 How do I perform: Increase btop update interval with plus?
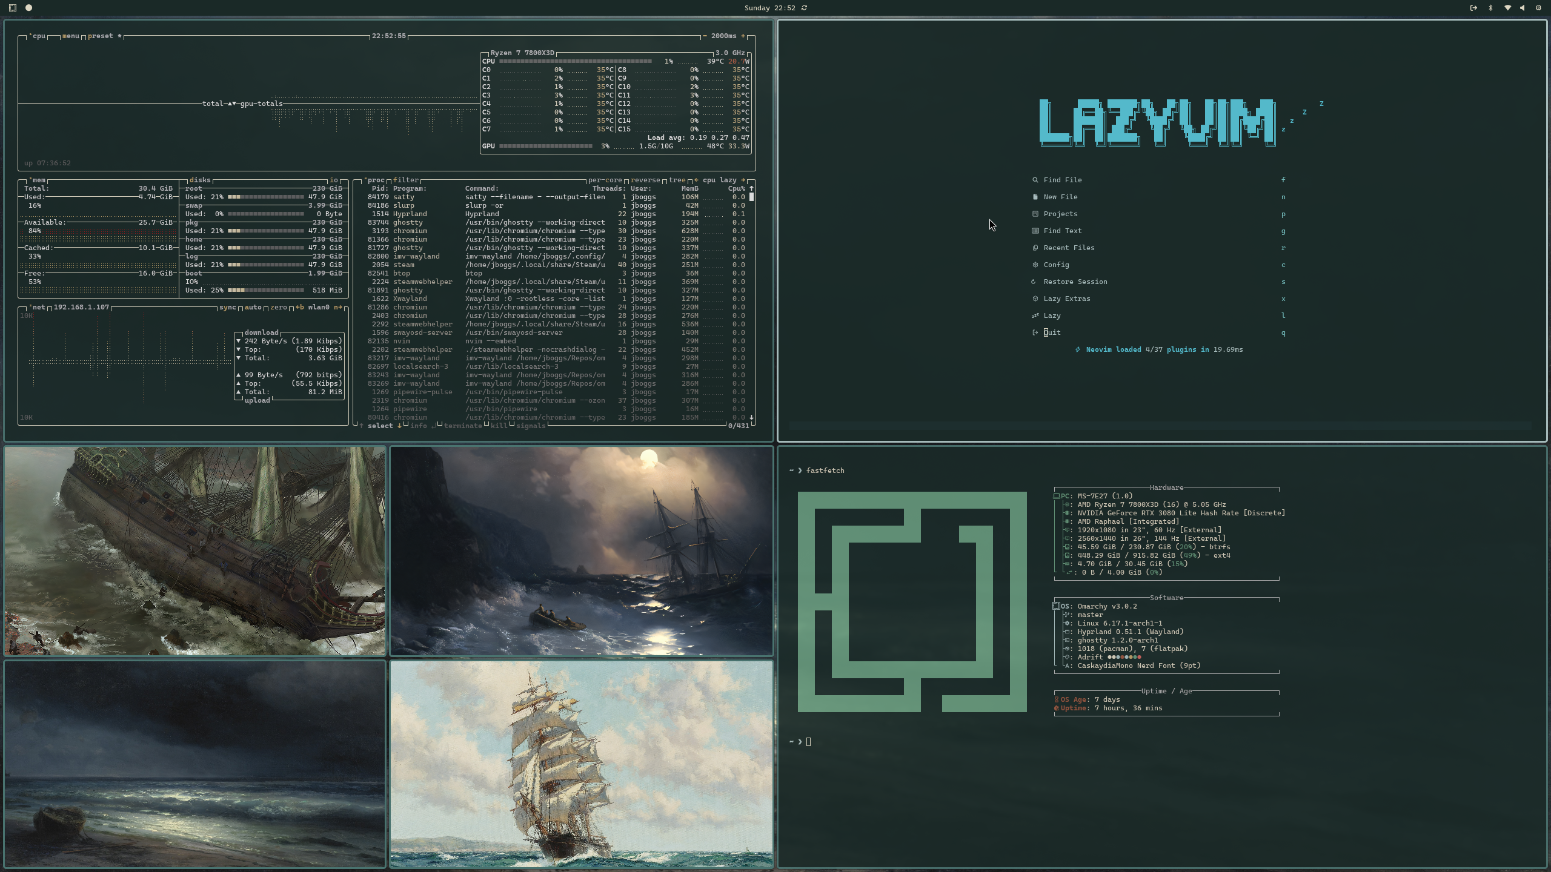[743, 36]
